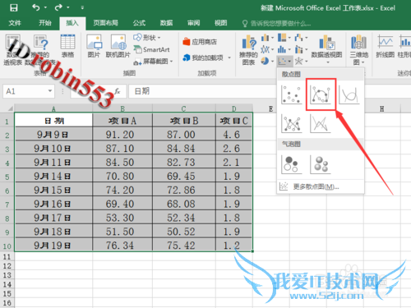Click cell with value 91.20
This screenshot has height=308, width=411.
pyautogui.click(x=122, y=135)
